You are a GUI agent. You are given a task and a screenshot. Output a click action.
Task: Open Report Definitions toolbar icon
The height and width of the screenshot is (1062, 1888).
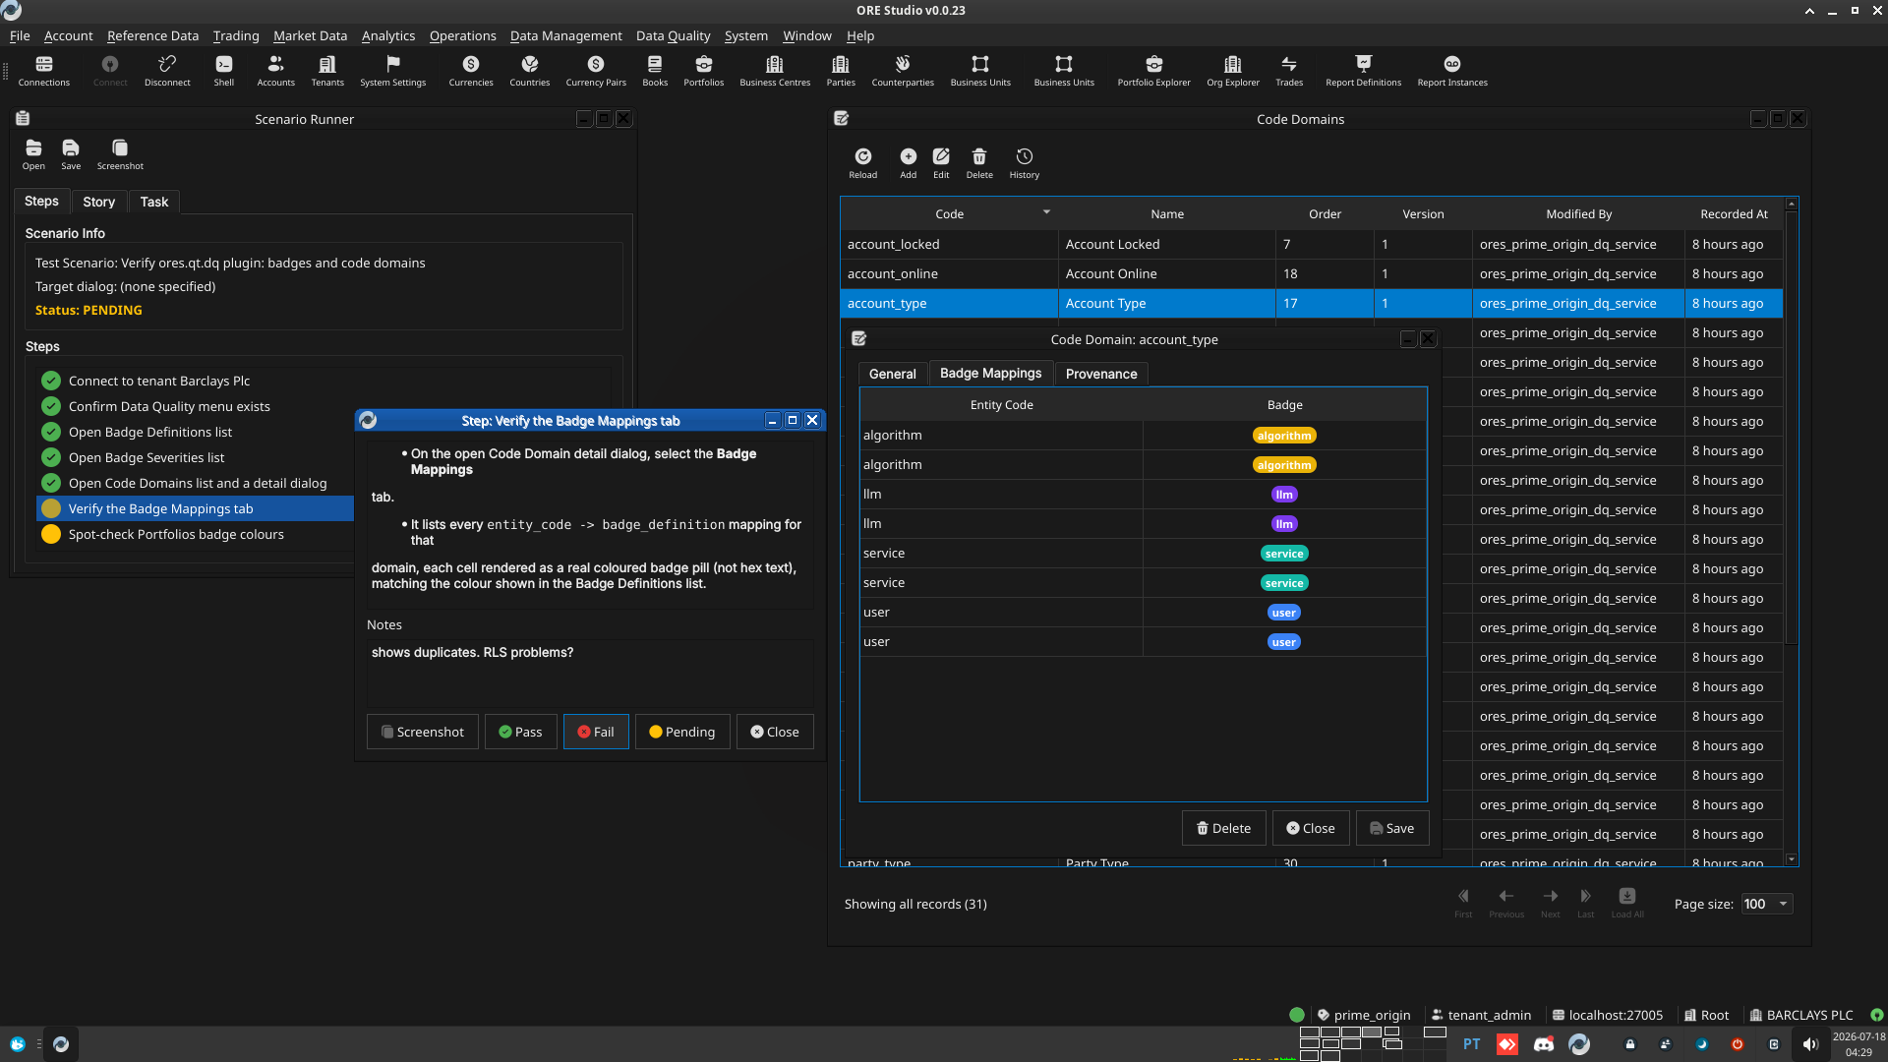1363,71
